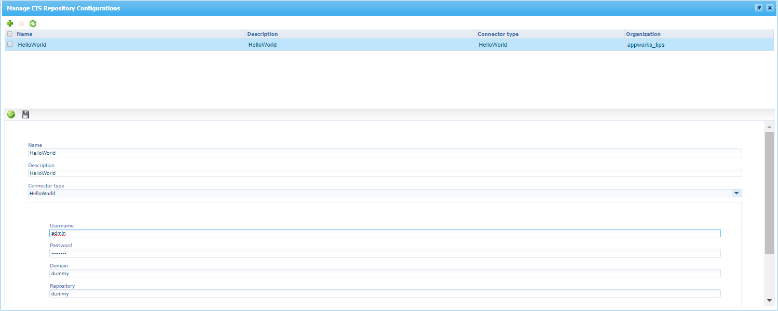Click into the Username input field
Viewport: 778px width, 311px height.
tap(385, 233)
